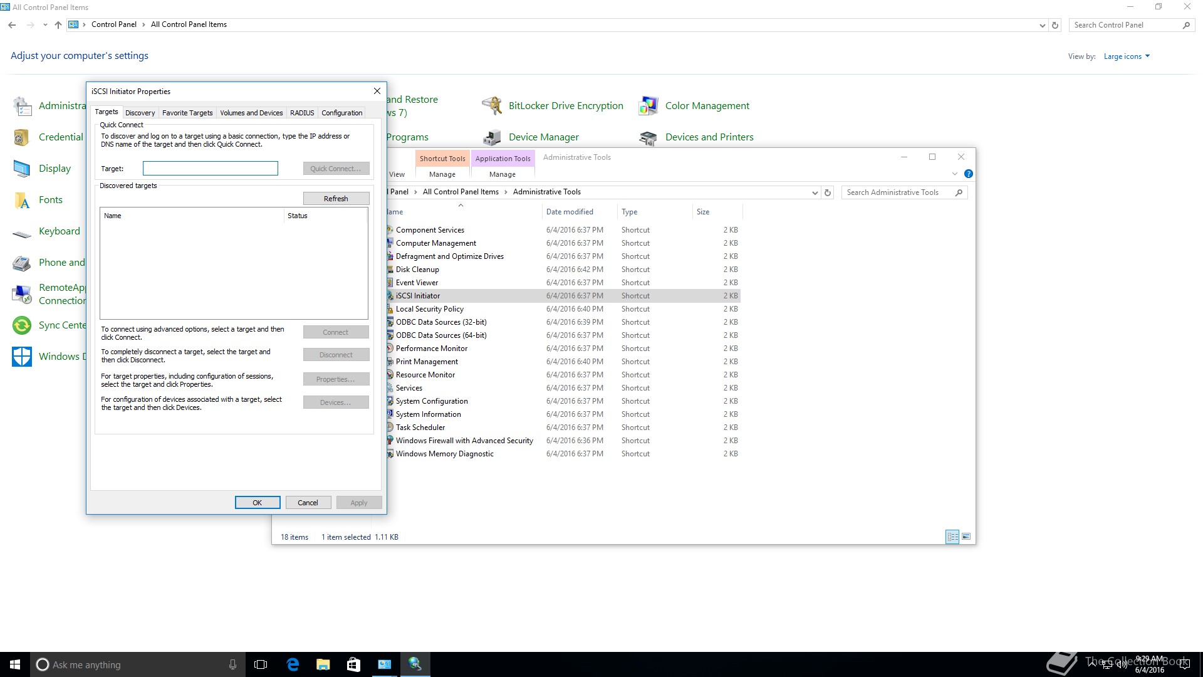Select Component Services shortcut
1203x677 pixels.
point(430,230)
